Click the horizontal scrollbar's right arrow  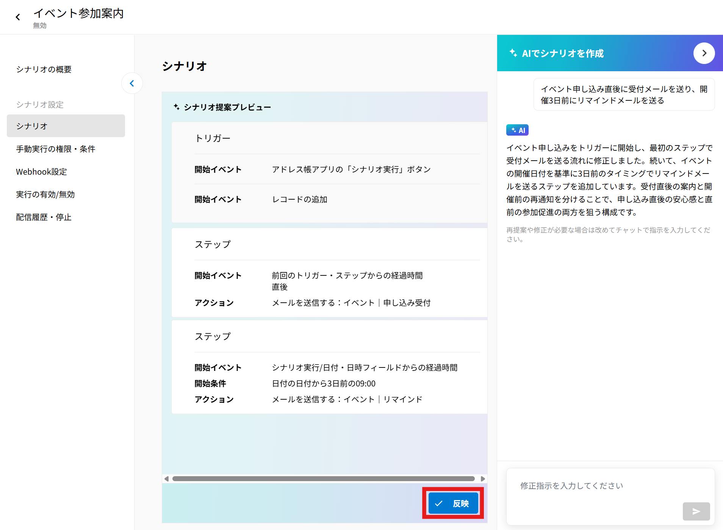[x=483, y=479]
